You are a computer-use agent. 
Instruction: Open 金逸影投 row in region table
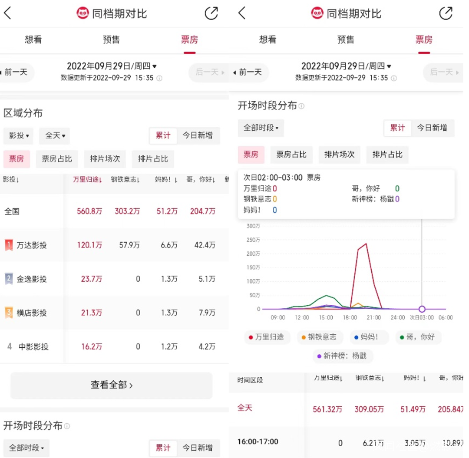pos(114,279)
